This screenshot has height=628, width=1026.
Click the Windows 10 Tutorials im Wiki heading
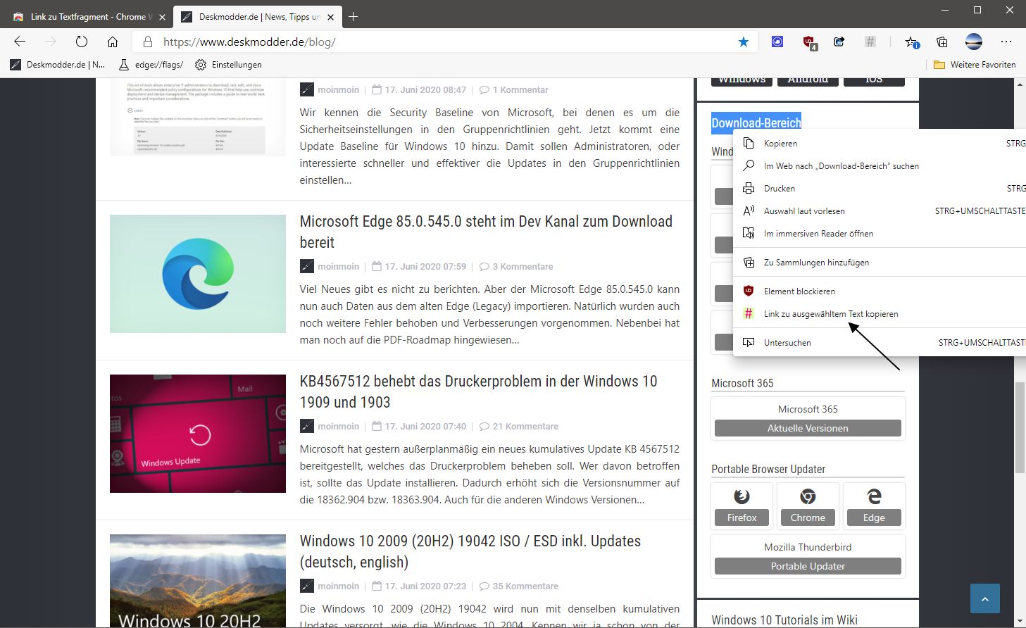click(x=784, y=620)
